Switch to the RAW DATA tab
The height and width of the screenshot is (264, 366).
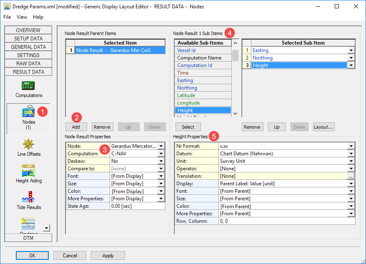point(28,63)
